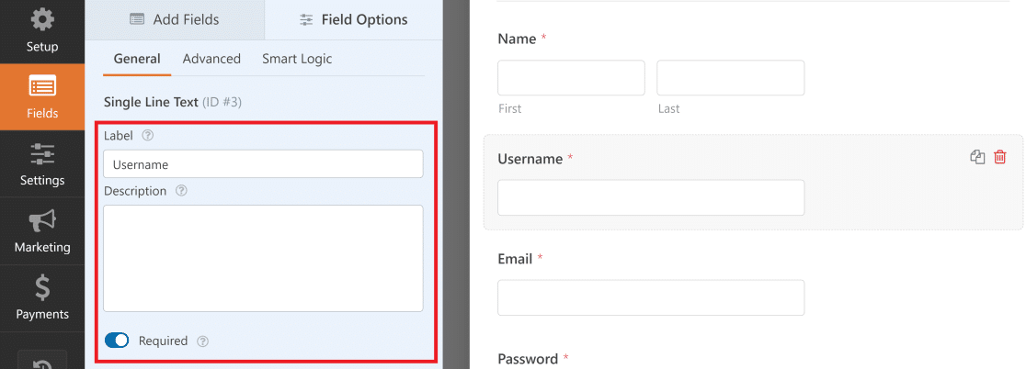Open the Fields panel in sidebar

click(x=42, y=96)
